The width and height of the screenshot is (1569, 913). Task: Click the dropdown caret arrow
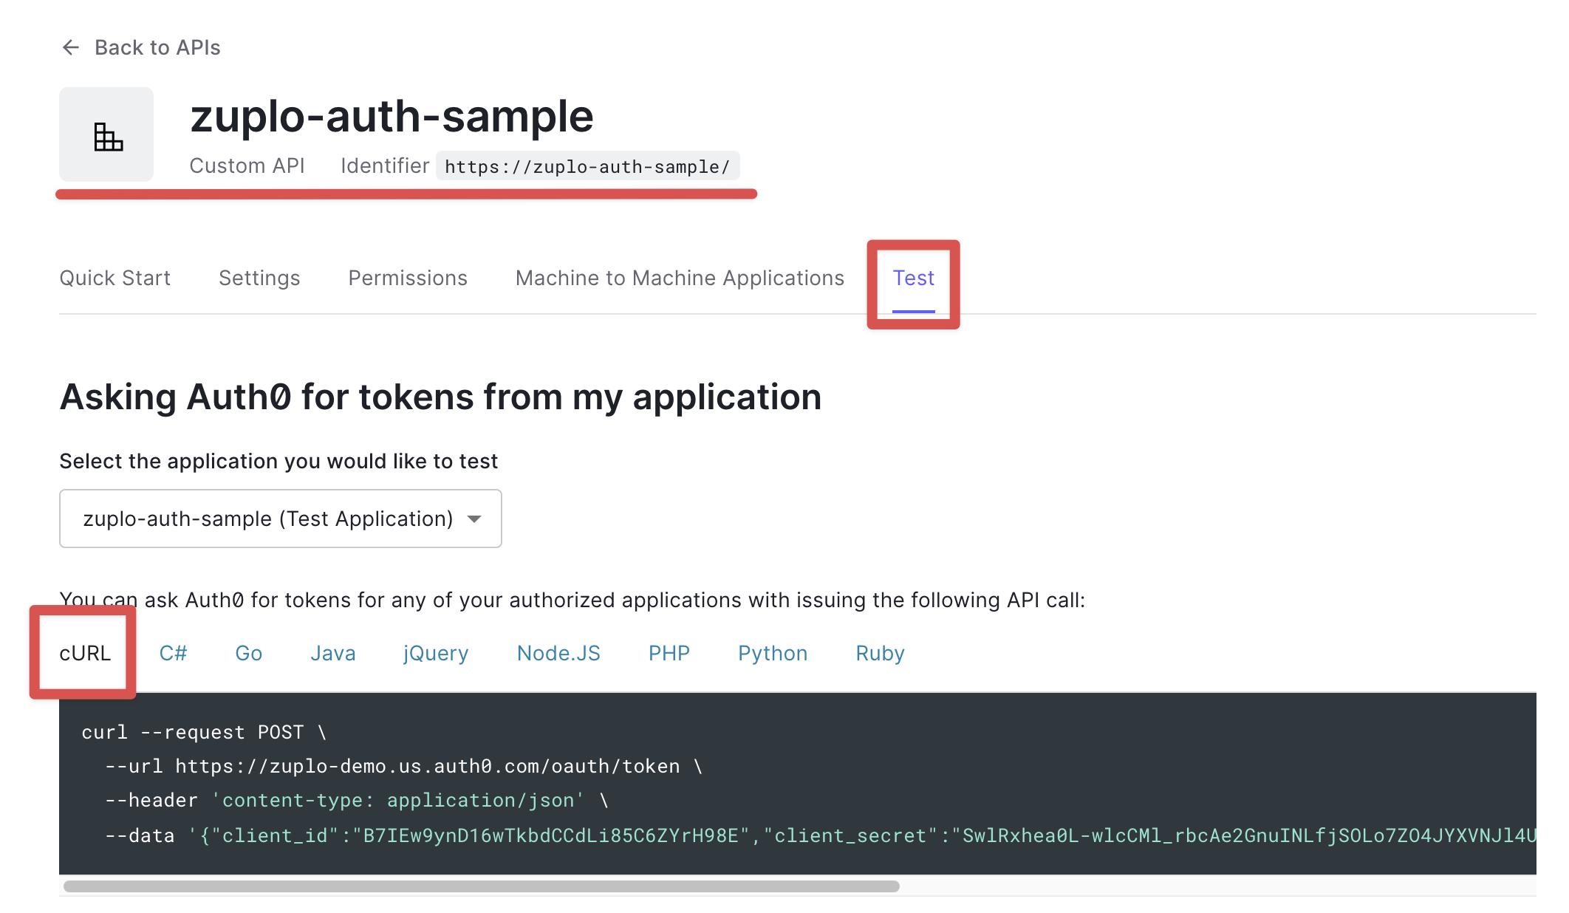tap(474, 519)
